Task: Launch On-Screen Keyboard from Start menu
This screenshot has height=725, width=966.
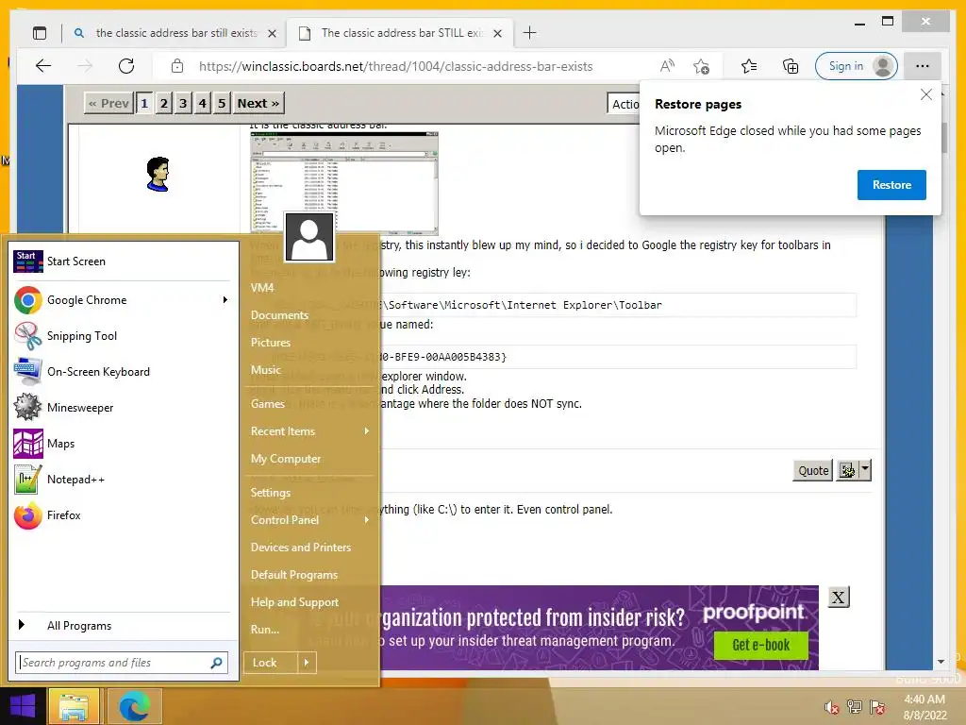Action: tap(122, 372)
